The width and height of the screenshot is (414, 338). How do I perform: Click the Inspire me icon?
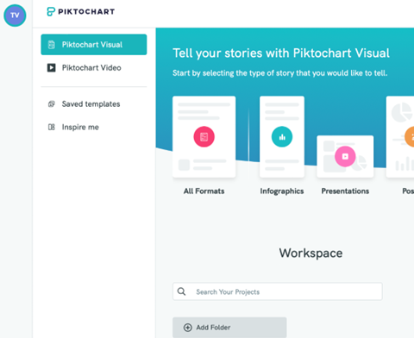52,127
